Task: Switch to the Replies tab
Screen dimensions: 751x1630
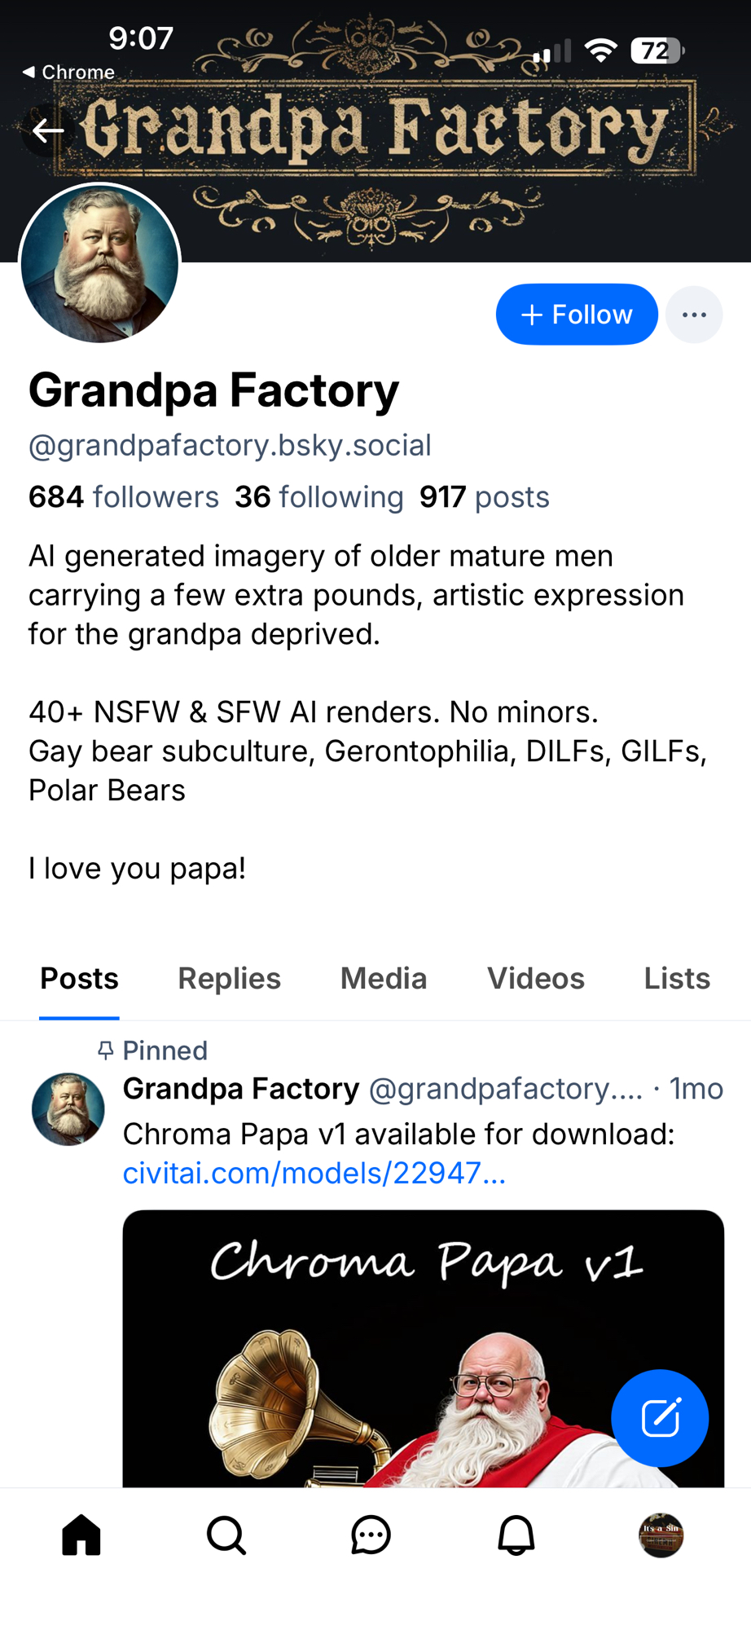Action: coord(229,979)
